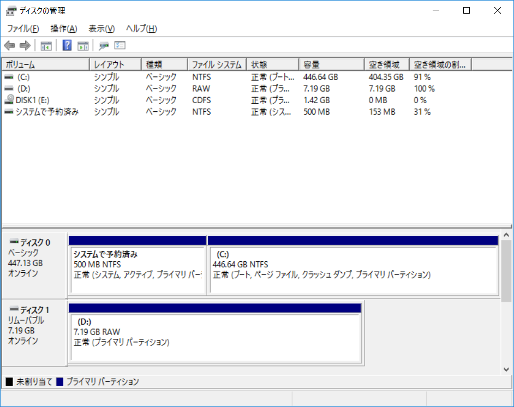Open the ファイル(F) menu

click(x=23, y=29)
